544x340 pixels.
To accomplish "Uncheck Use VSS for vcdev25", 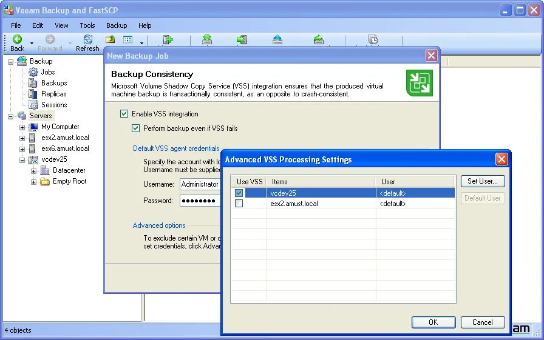I will [239, 193].
